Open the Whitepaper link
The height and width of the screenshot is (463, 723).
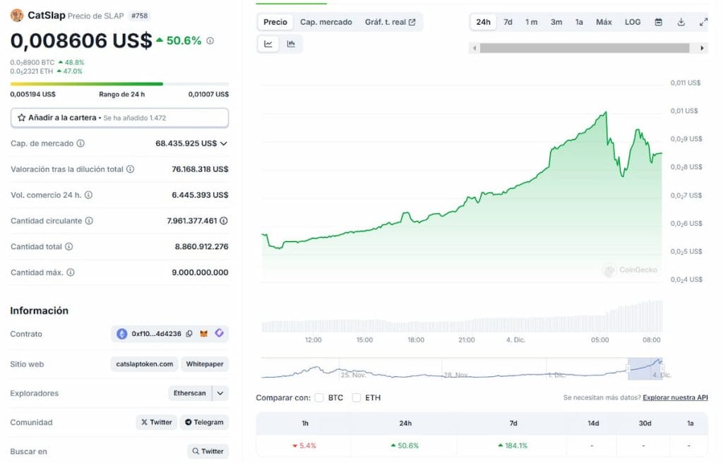[205, 364]
